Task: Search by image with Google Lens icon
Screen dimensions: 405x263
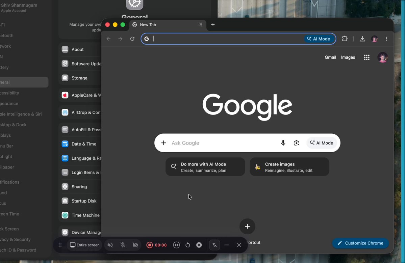Action: 297,143
